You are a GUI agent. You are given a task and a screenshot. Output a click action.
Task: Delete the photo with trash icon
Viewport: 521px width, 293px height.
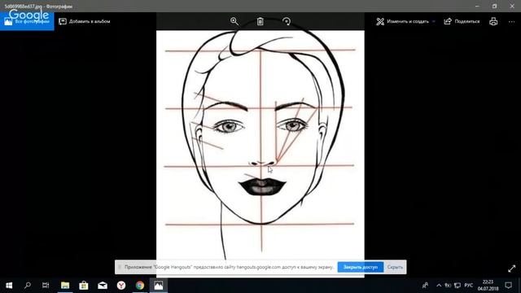click(x=260, y=21)
